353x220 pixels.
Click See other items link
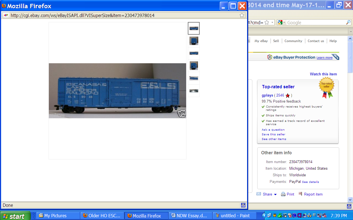click(274, 139)
